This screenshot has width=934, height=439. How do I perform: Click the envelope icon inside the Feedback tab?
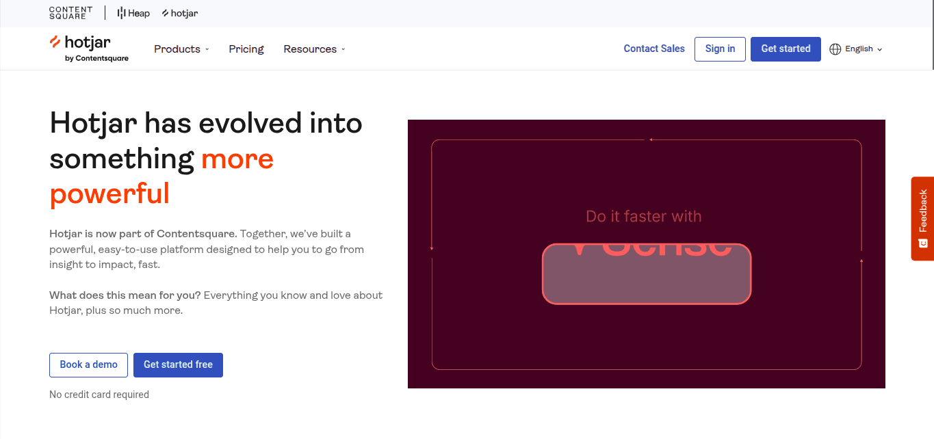[x=923, y=244]
